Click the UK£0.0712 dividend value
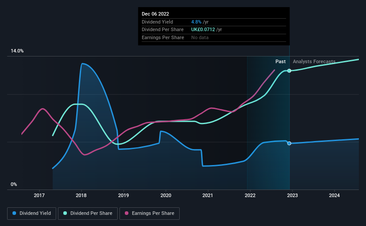 click(x=203, y=30)
